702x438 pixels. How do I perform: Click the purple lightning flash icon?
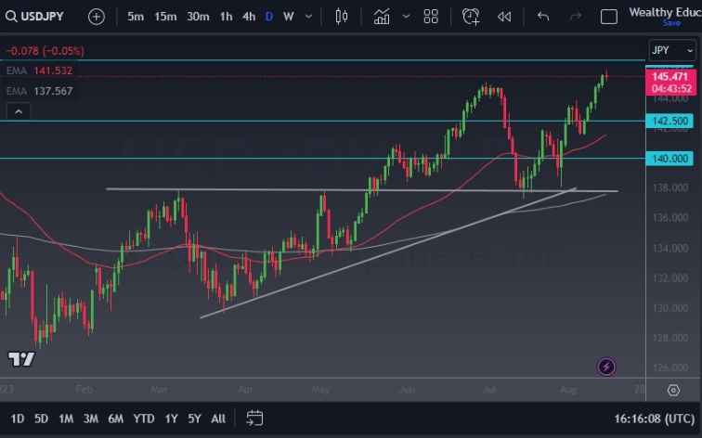[x=606, y=367]
